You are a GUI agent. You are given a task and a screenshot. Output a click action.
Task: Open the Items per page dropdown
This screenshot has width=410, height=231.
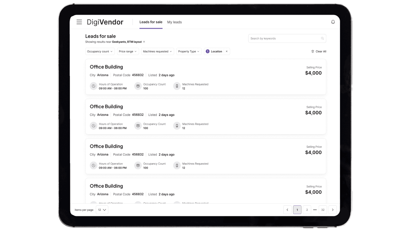[x=102, y=210]
